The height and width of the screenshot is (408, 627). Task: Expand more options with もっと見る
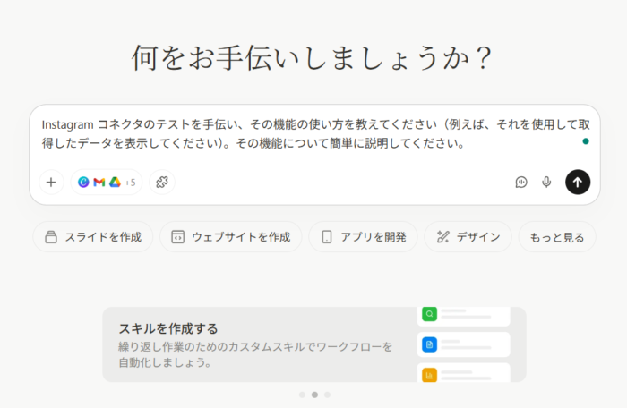tap(556, 237)
